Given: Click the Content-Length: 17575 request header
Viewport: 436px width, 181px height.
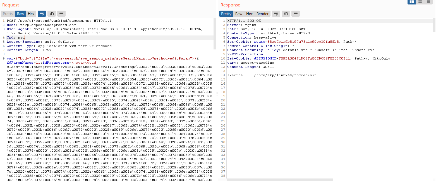Looking at the screenshot, I should coord(30,50).
